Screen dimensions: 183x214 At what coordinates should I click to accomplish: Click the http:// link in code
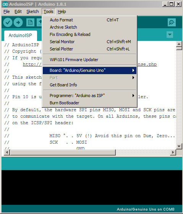click(32, 64)
